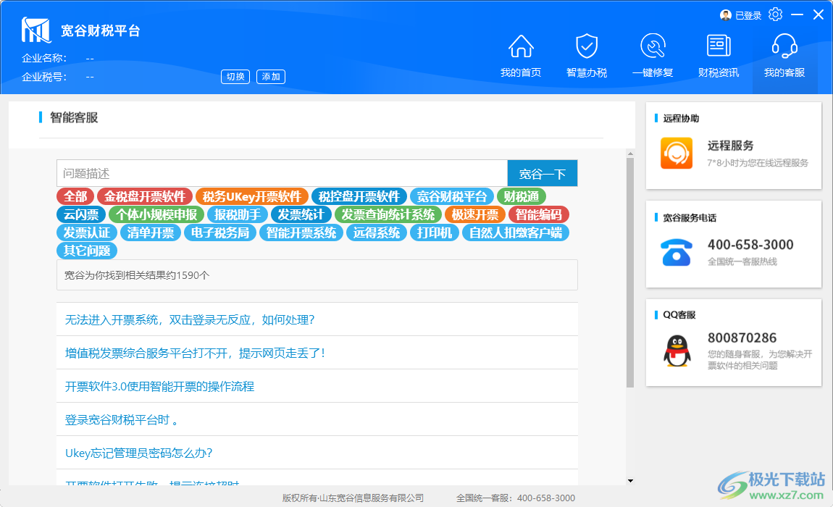
Task: Open the 智慧办税 shield icon
Action: coord(587,46)
